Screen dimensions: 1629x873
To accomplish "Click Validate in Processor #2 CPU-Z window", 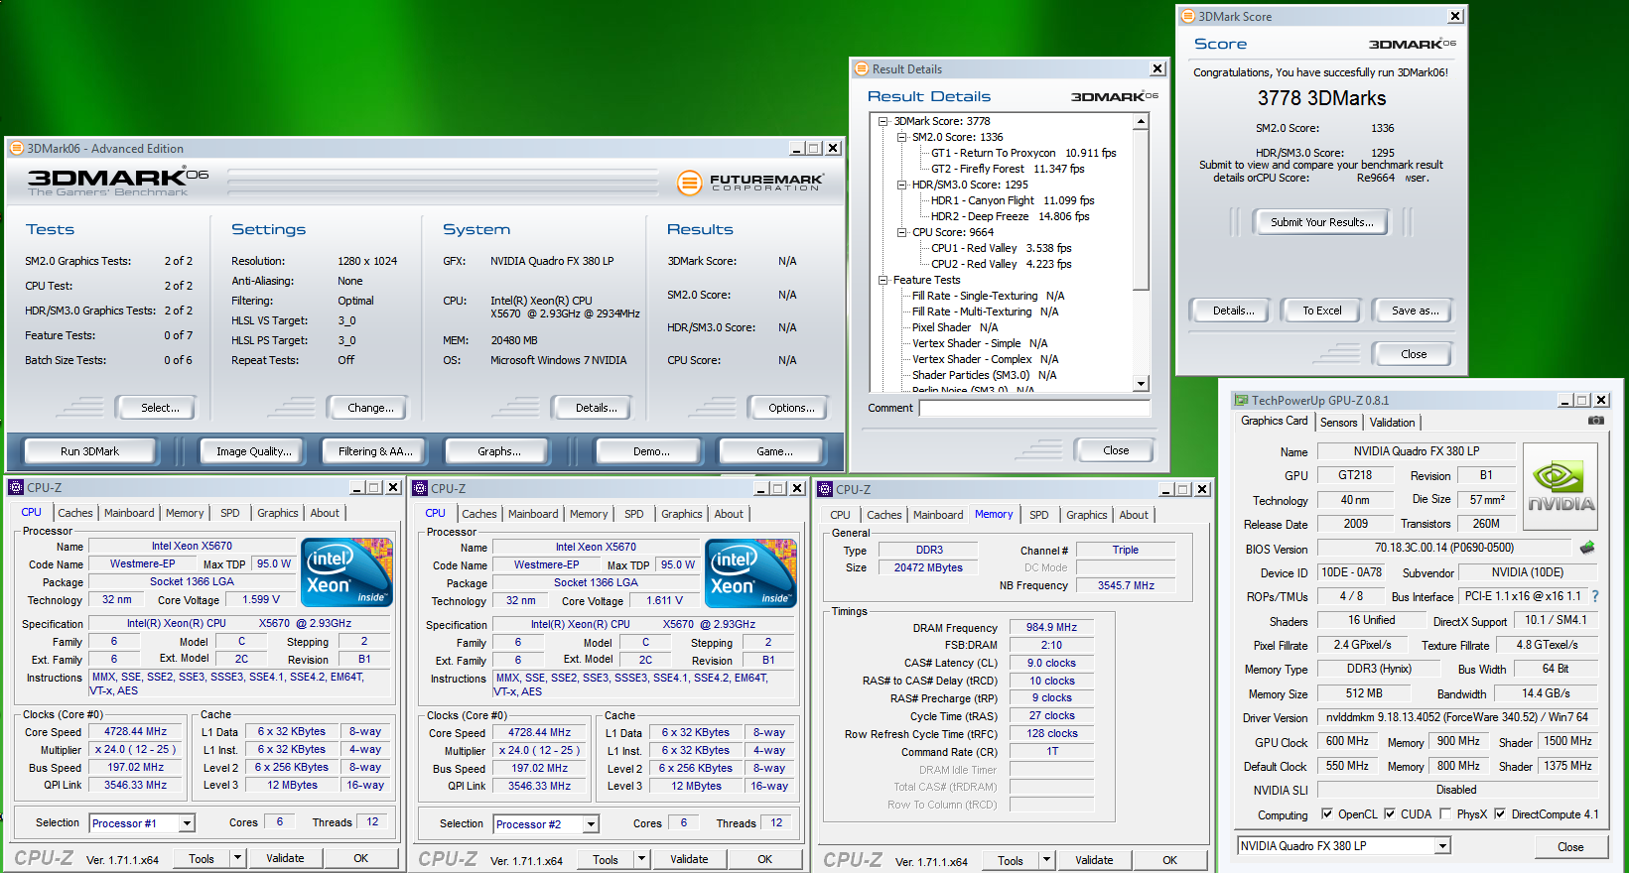I will [689, 859].
